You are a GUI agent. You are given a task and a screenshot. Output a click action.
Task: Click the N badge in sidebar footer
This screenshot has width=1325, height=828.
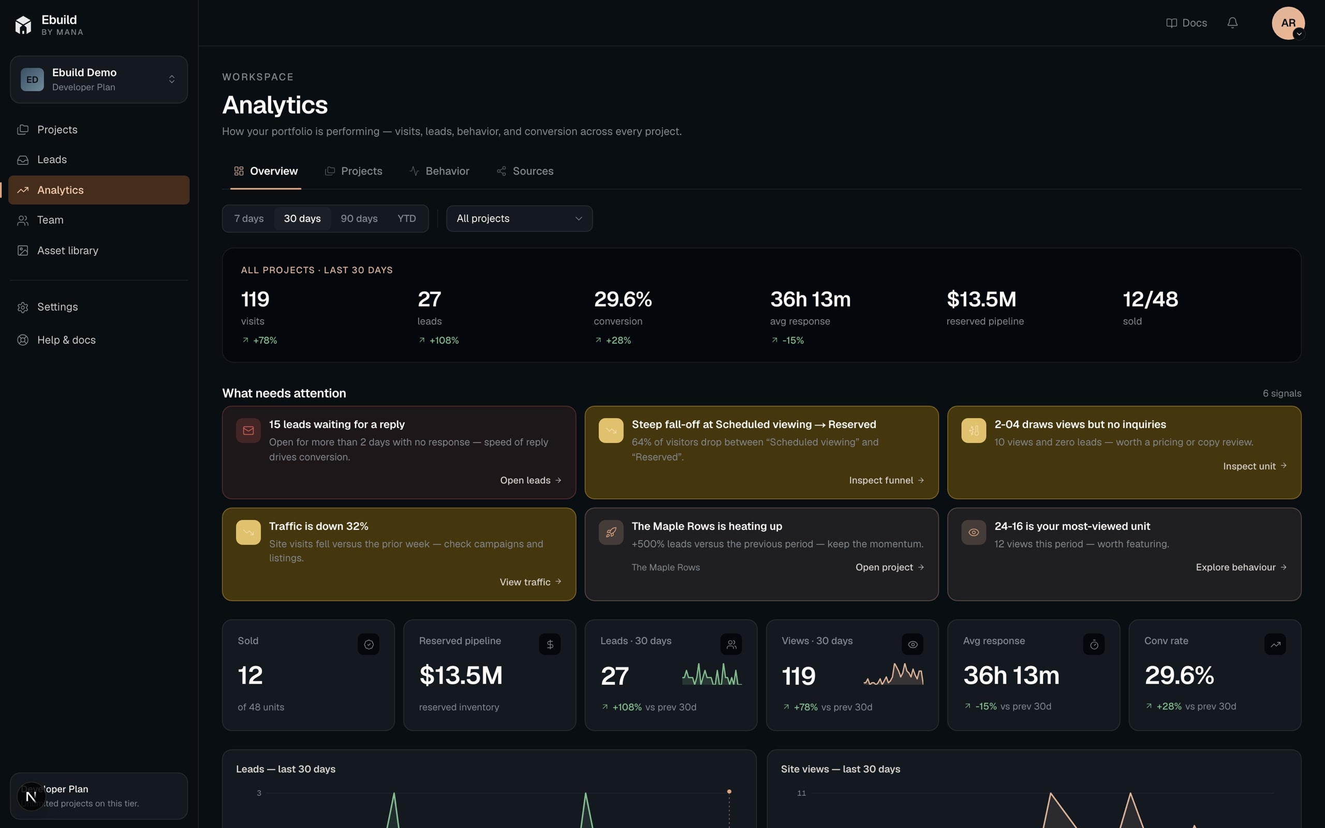click(31, 797)
